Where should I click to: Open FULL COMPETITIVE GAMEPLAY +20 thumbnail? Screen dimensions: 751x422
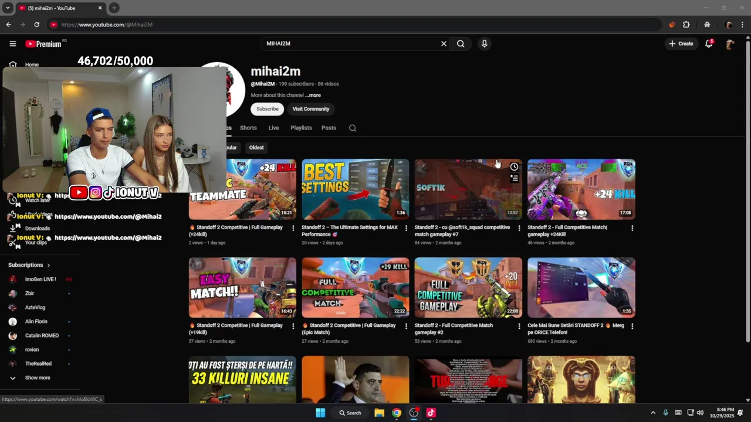point(468,288)
